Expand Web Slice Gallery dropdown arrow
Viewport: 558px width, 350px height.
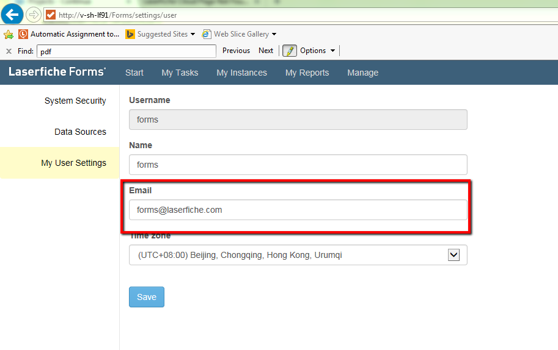(x=274, y=34)
